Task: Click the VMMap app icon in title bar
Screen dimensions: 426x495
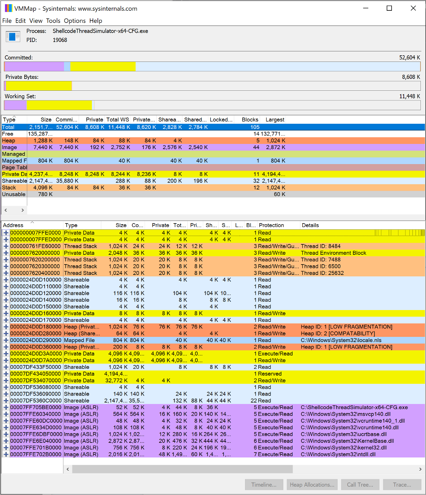Action: click(x=8, y=8)
